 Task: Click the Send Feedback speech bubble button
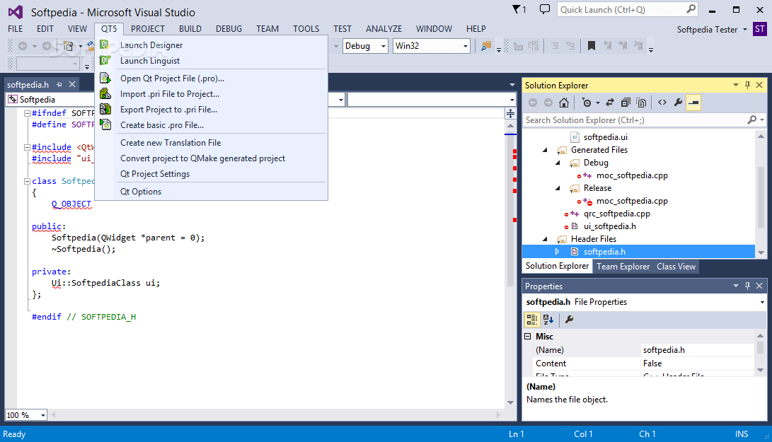[543, 10]
